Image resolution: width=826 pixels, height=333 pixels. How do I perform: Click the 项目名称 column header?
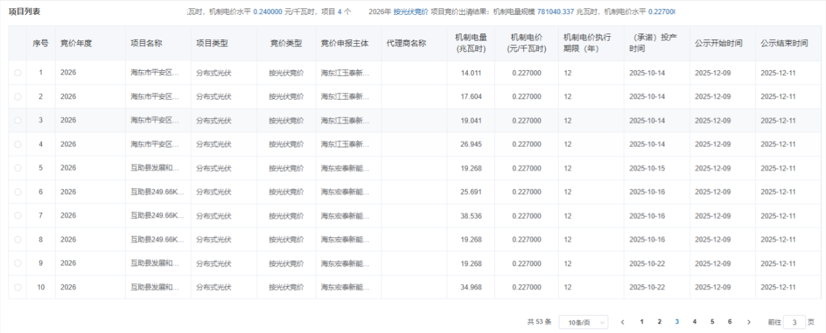pyautogui.click(x=146, y=43)
